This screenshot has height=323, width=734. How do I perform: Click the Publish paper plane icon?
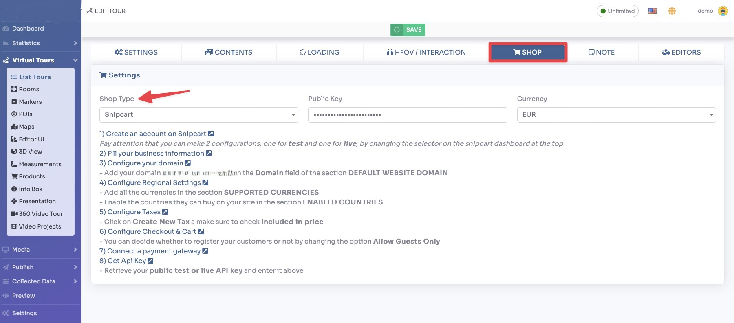[x=6, y=267]
